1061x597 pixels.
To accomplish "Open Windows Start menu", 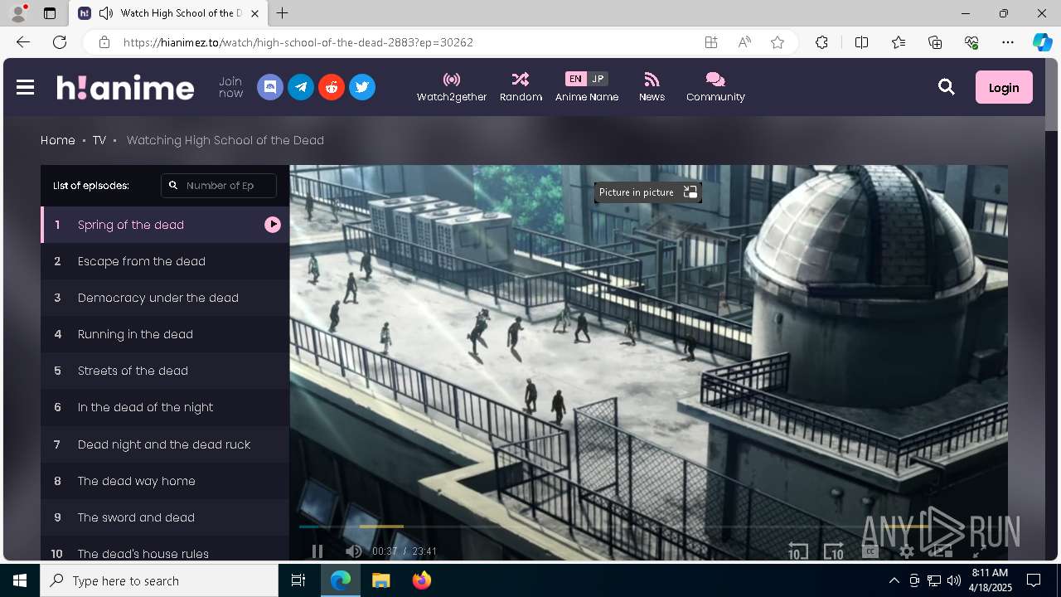I will tap(20, 580).
